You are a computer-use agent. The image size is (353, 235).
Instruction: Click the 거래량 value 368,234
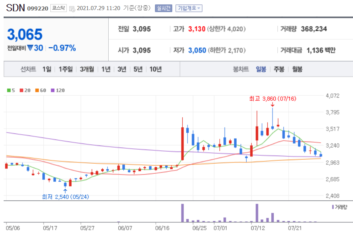coord(314,29)
